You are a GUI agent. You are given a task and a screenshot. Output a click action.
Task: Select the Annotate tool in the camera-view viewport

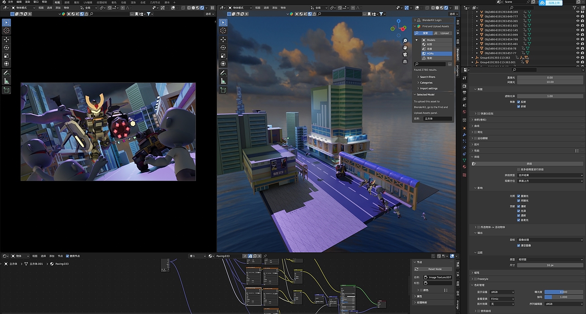pyautogui.click(x=6, y=73)
